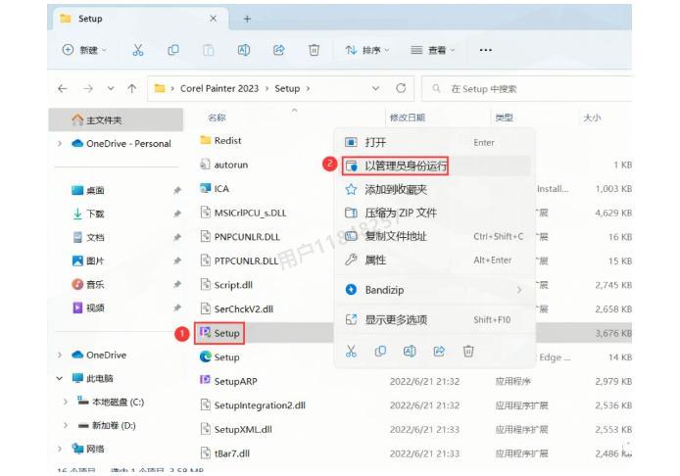Image resolution: width=680 pixels, height=476 pixels.
Task: Select the Edge-icon Setup file
Action: click(x=205, y=357)
